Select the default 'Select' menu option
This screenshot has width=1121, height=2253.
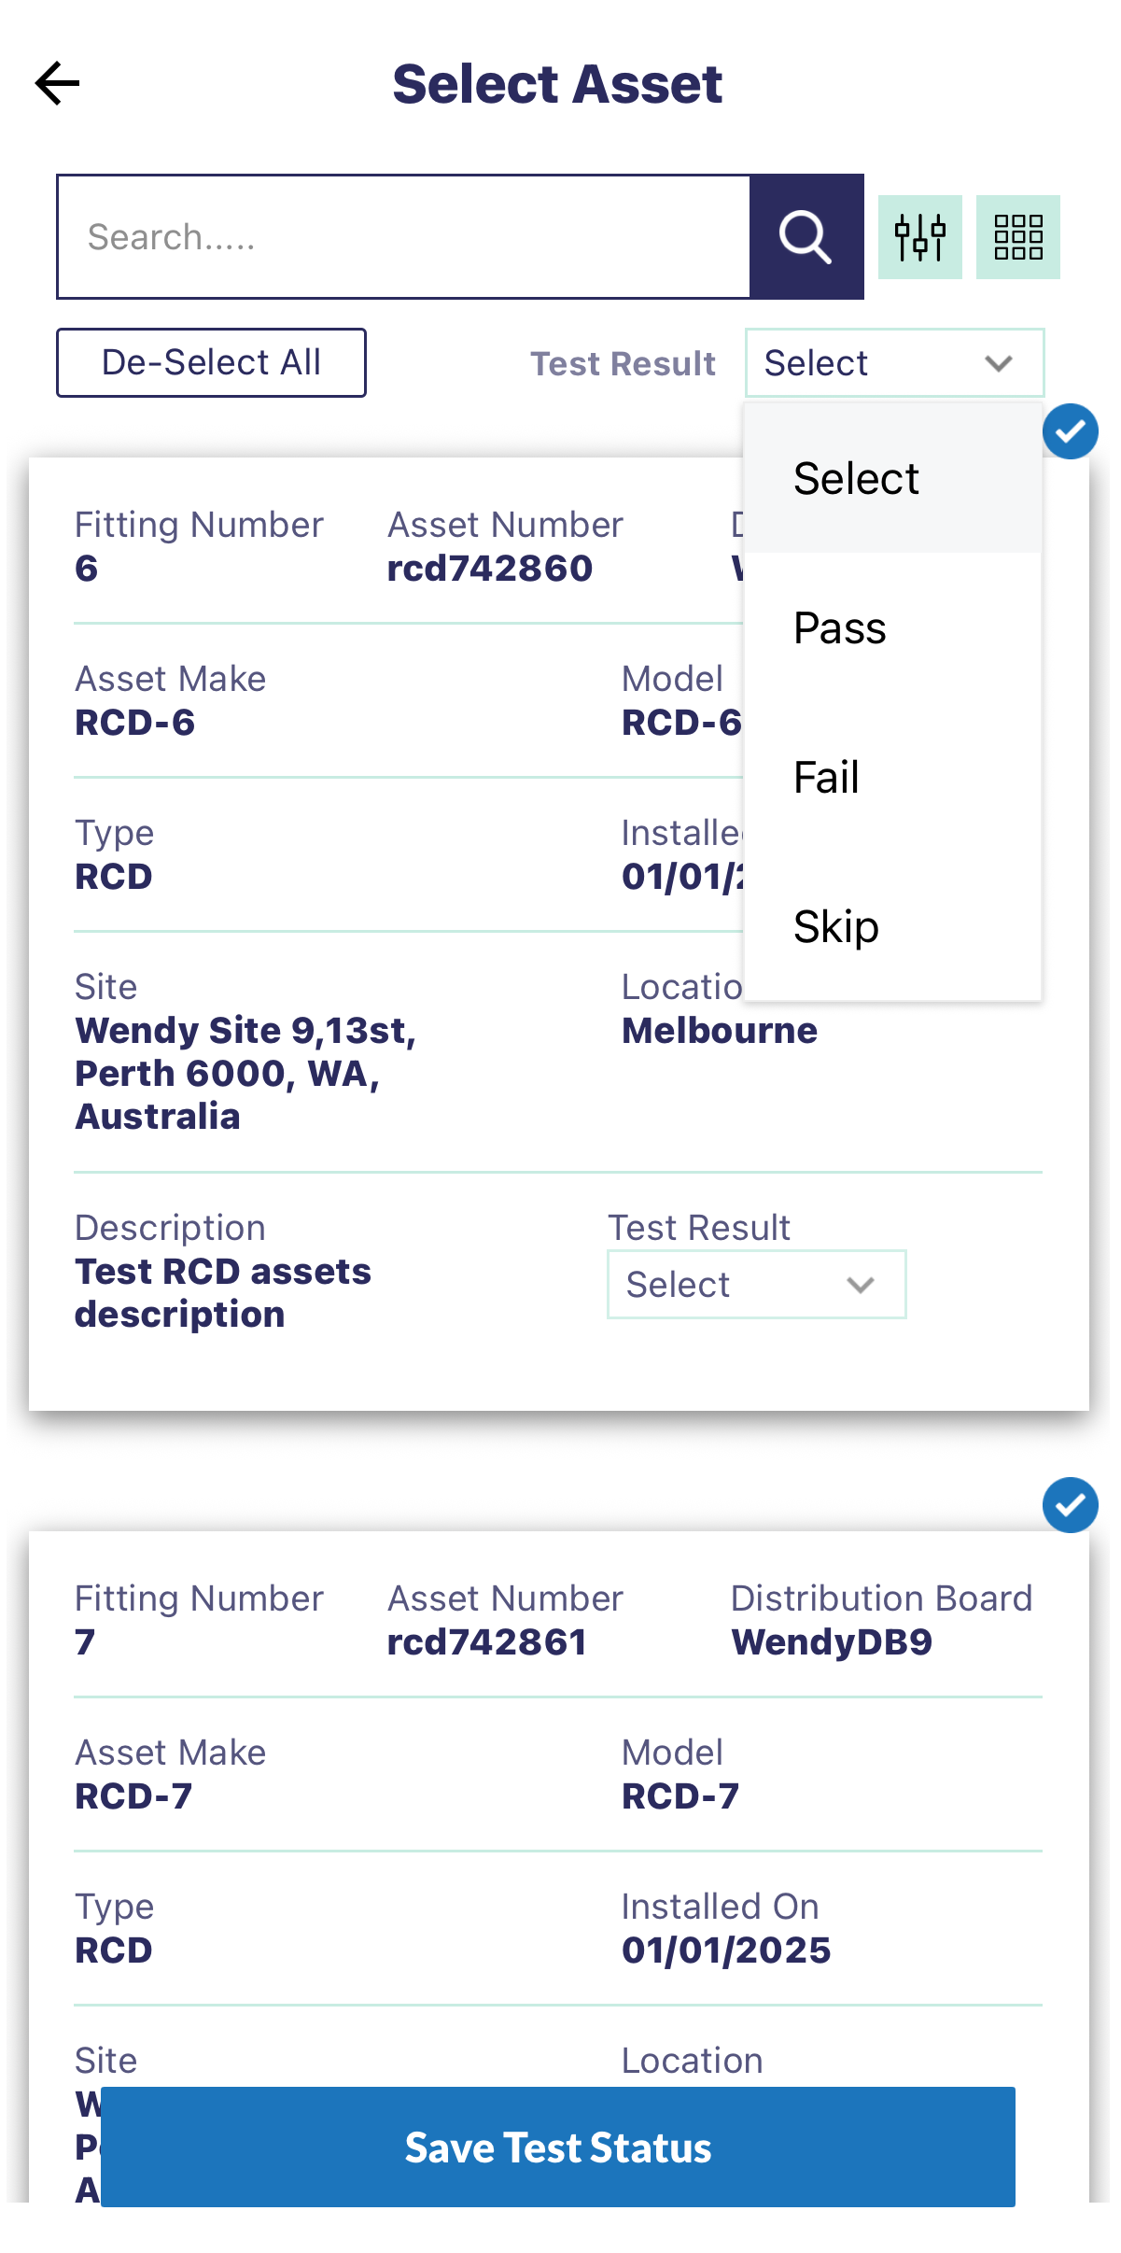click(856, 479)
